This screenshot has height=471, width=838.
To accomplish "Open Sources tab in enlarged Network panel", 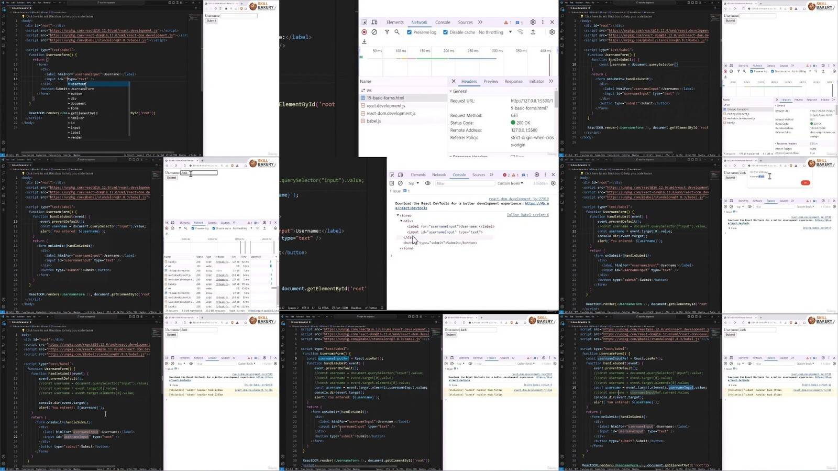I will pos(465,23).
